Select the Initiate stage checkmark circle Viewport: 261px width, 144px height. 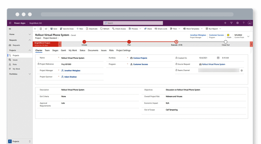click(x=84, y=42)
